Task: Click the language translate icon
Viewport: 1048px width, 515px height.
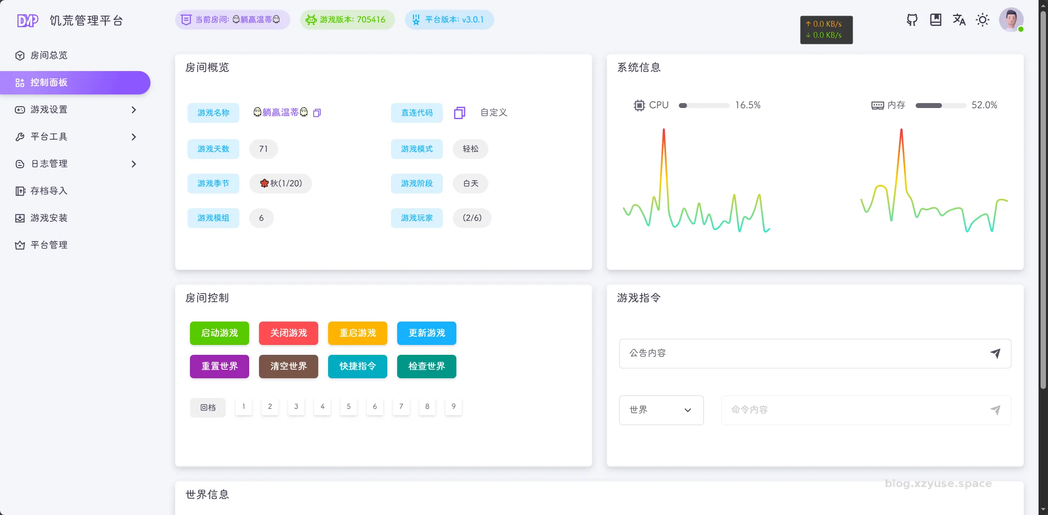Action: click(959, 20)
